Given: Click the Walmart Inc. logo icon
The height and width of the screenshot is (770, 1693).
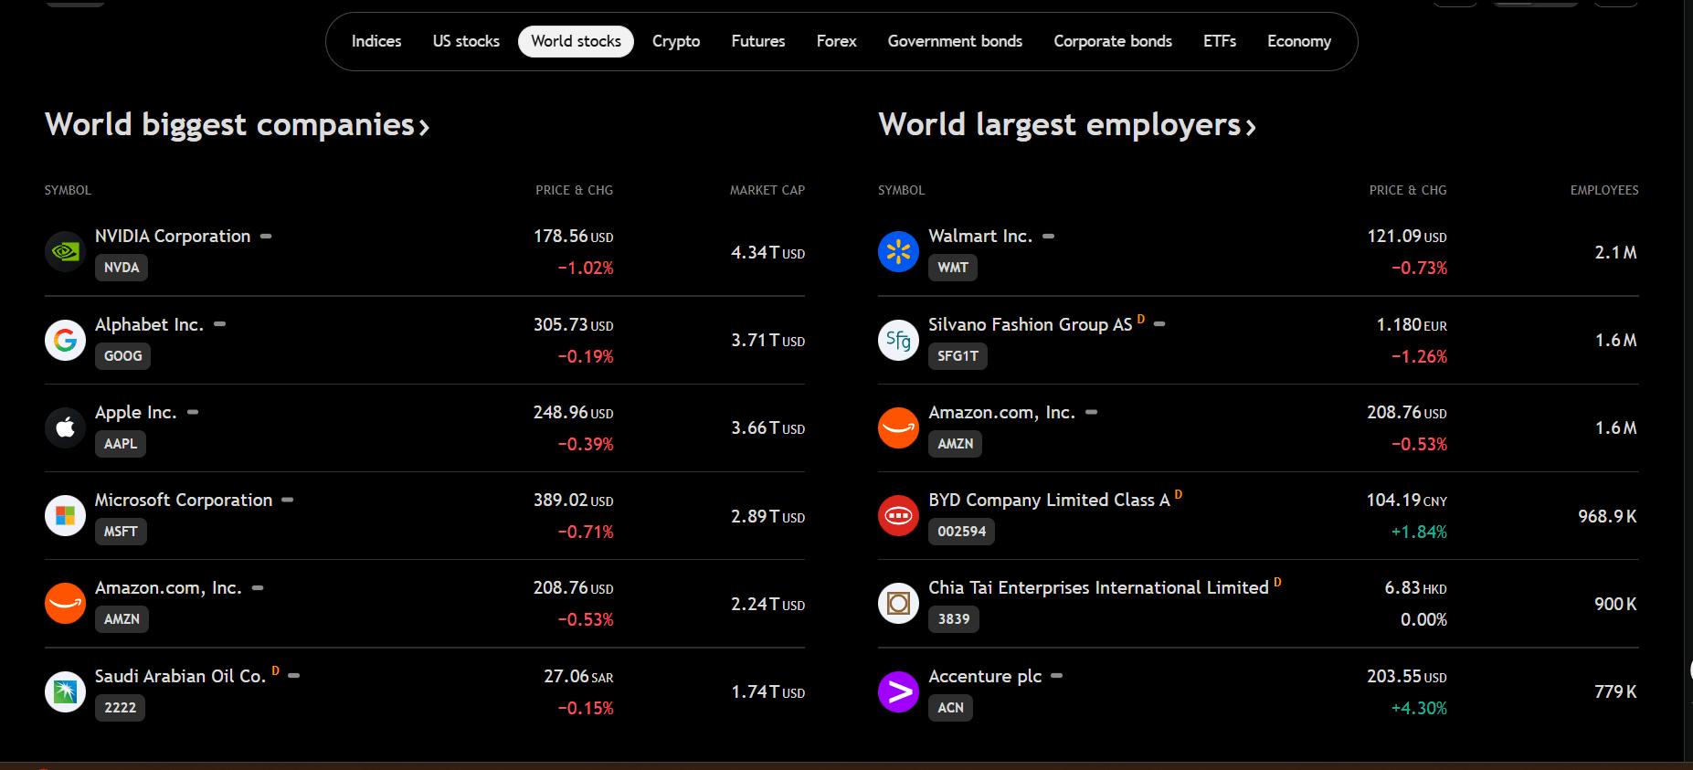Looking at the screenshot, I should click(x=898, y=251).
